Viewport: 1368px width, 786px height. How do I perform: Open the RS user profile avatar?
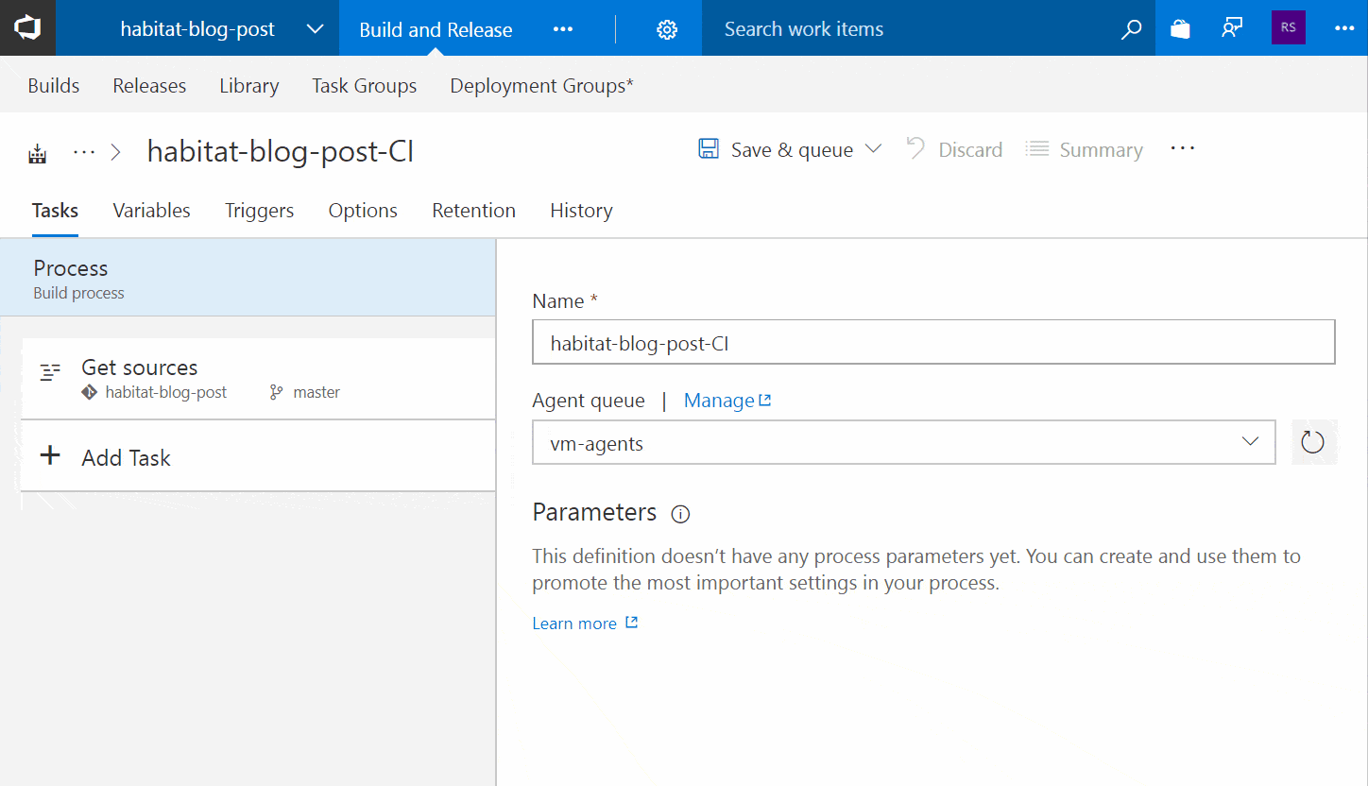coord(1288,28)
